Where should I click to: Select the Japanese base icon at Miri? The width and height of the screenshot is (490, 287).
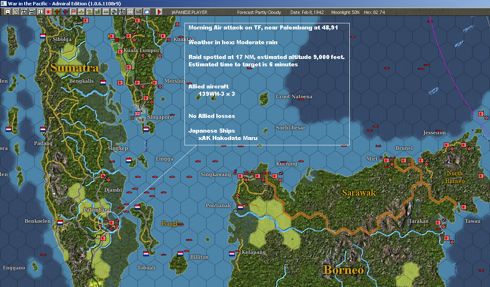pos(387,160)
